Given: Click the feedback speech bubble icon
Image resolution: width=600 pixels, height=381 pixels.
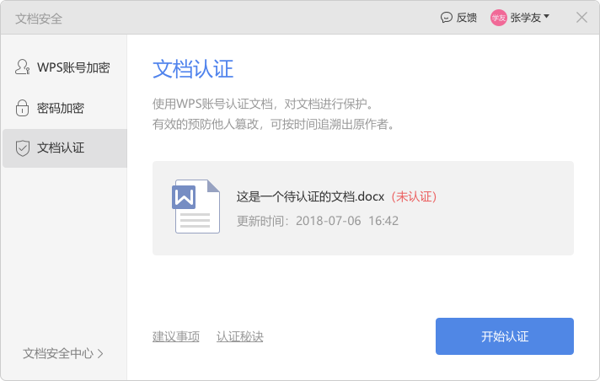Looking at the screenshot, I should pos(447,18).
